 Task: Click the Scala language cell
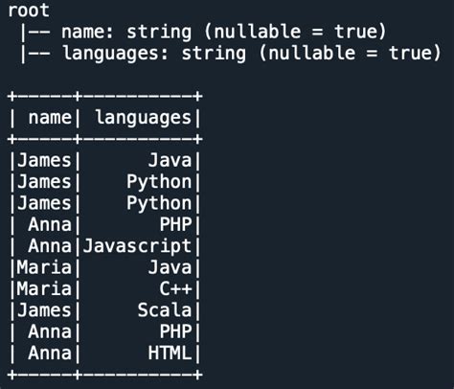tap(165, 310)
